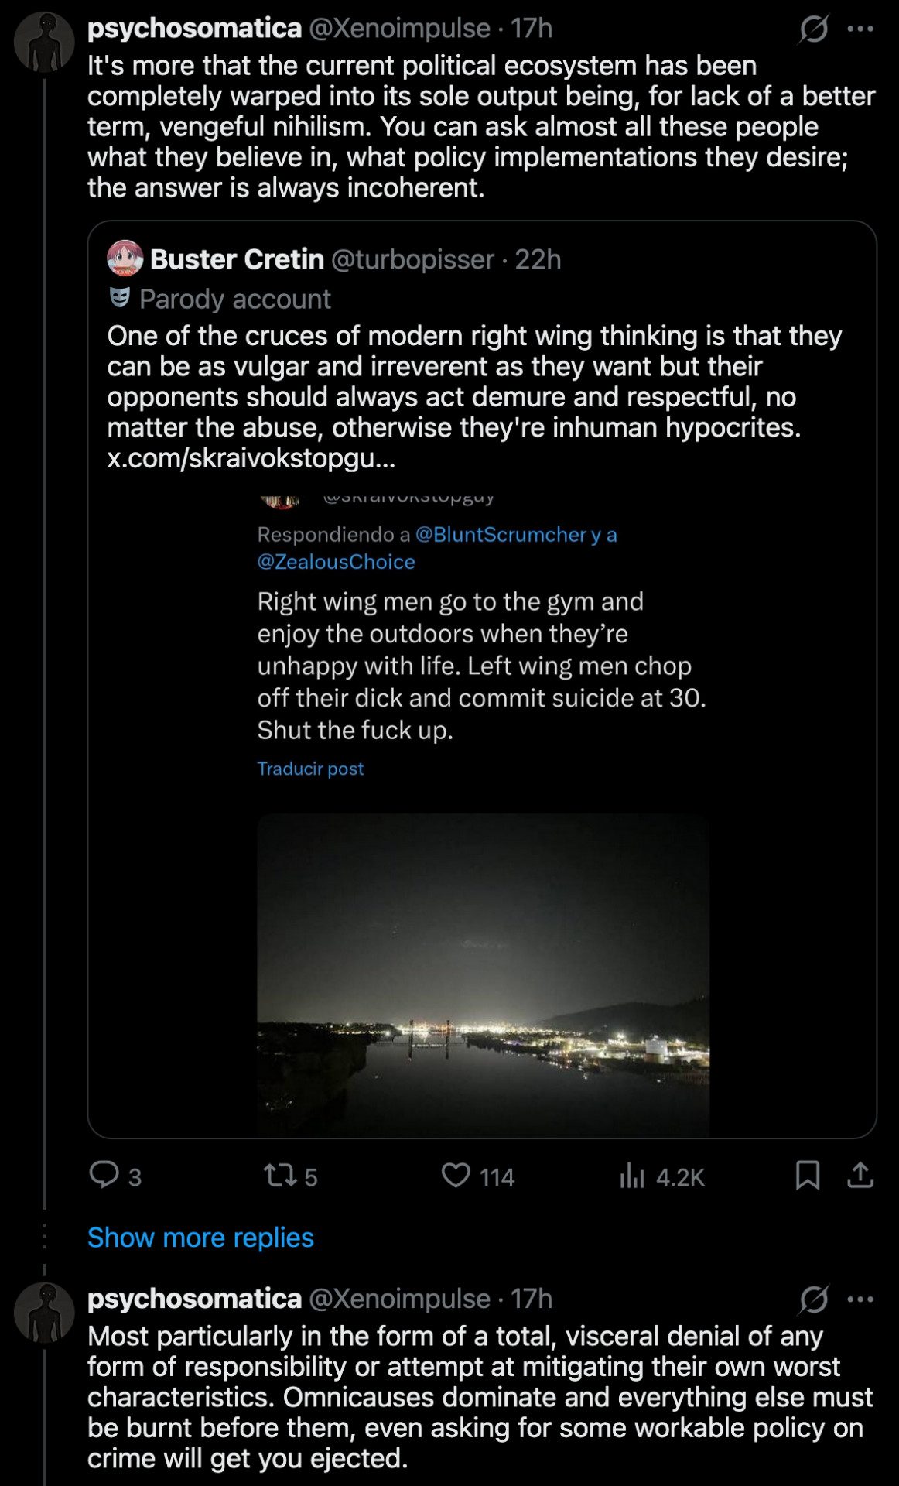Click Grok icon on second post

point(814,1299)
